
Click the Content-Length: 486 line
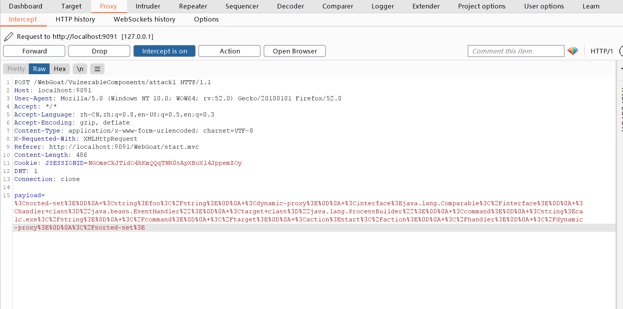[x=51, y=155]
